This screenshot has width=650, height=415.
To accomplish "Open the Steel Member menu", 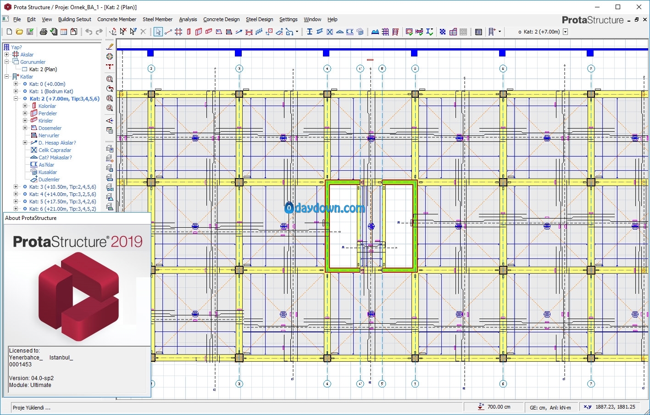I will coord(157,19).
